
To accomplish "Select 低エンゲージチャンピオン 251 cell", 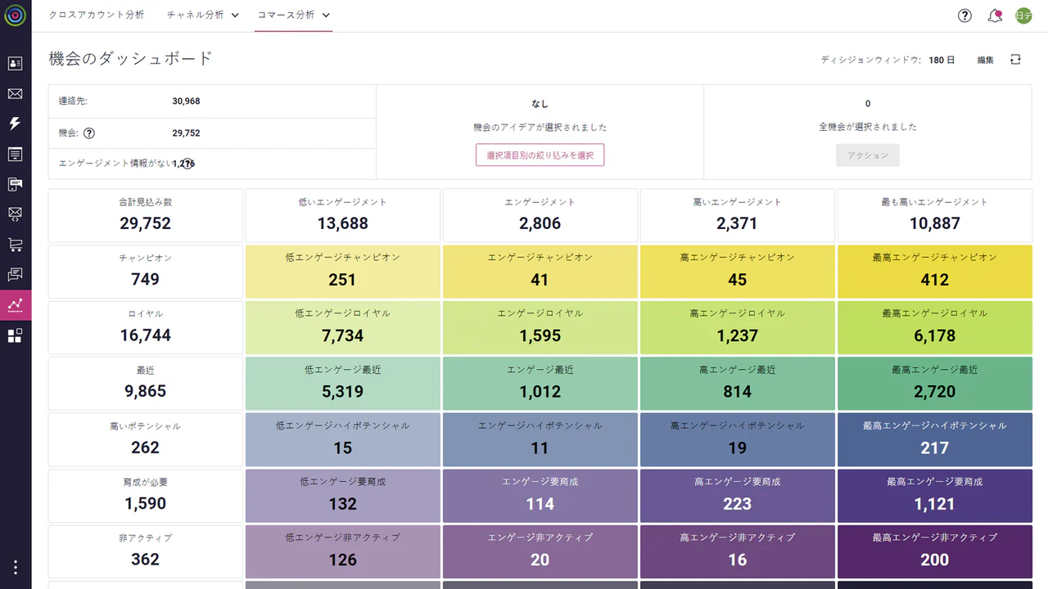I will click(x=343, y=272).
